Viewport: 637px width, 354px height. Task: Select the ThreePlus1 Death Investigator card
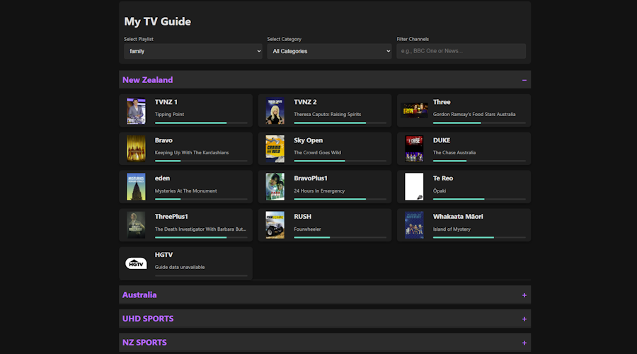(186, 225)
